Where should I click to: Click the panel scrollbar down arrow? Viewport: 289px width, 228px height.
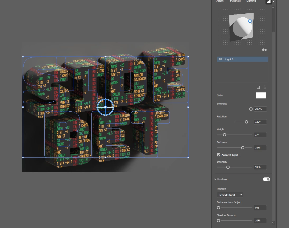coord(273,223)
